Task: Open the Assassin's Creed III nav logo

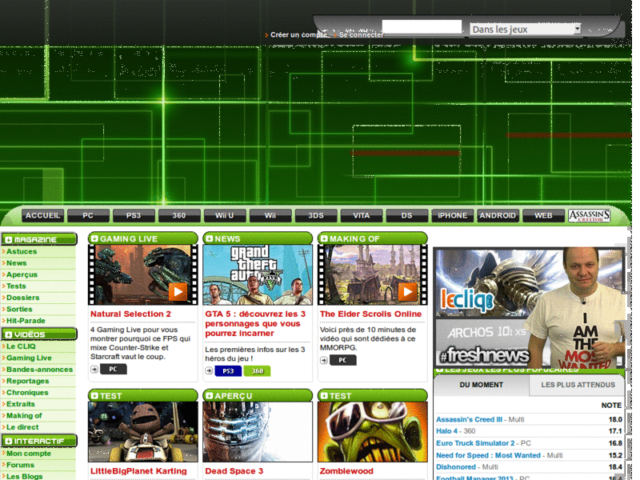Action: point(590,215)
